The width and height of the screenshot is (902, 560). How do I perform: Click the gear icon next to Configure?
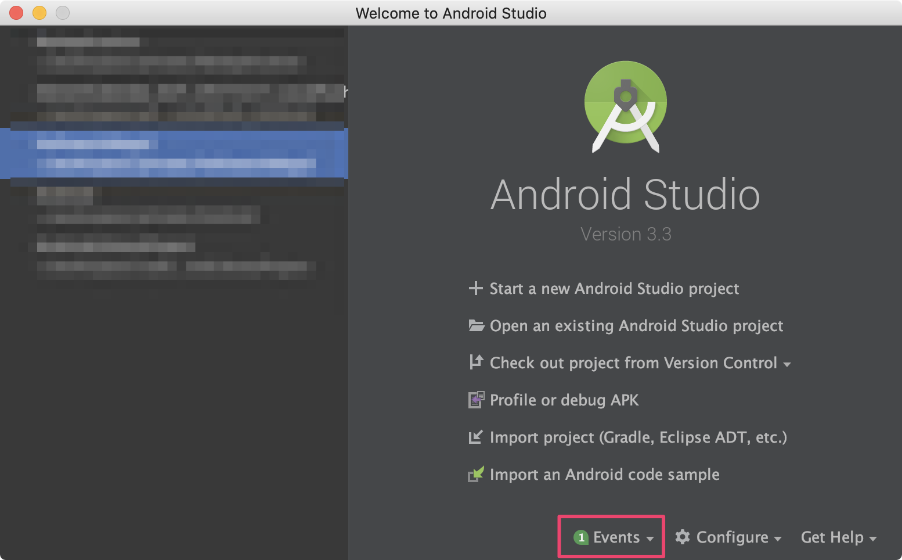click(683, 537)
